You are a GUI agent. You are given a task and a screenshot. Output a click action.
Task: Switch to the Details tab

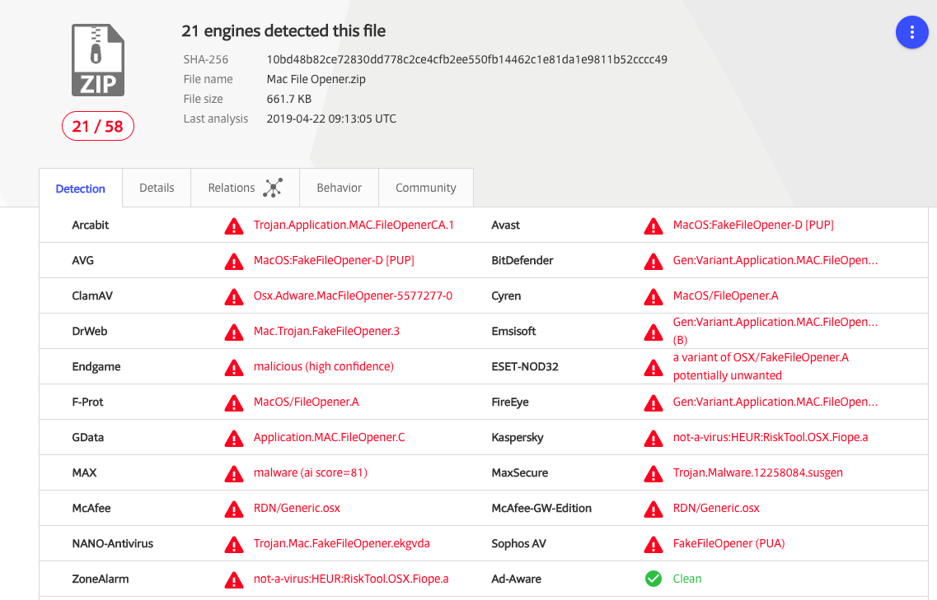point(157,188)
